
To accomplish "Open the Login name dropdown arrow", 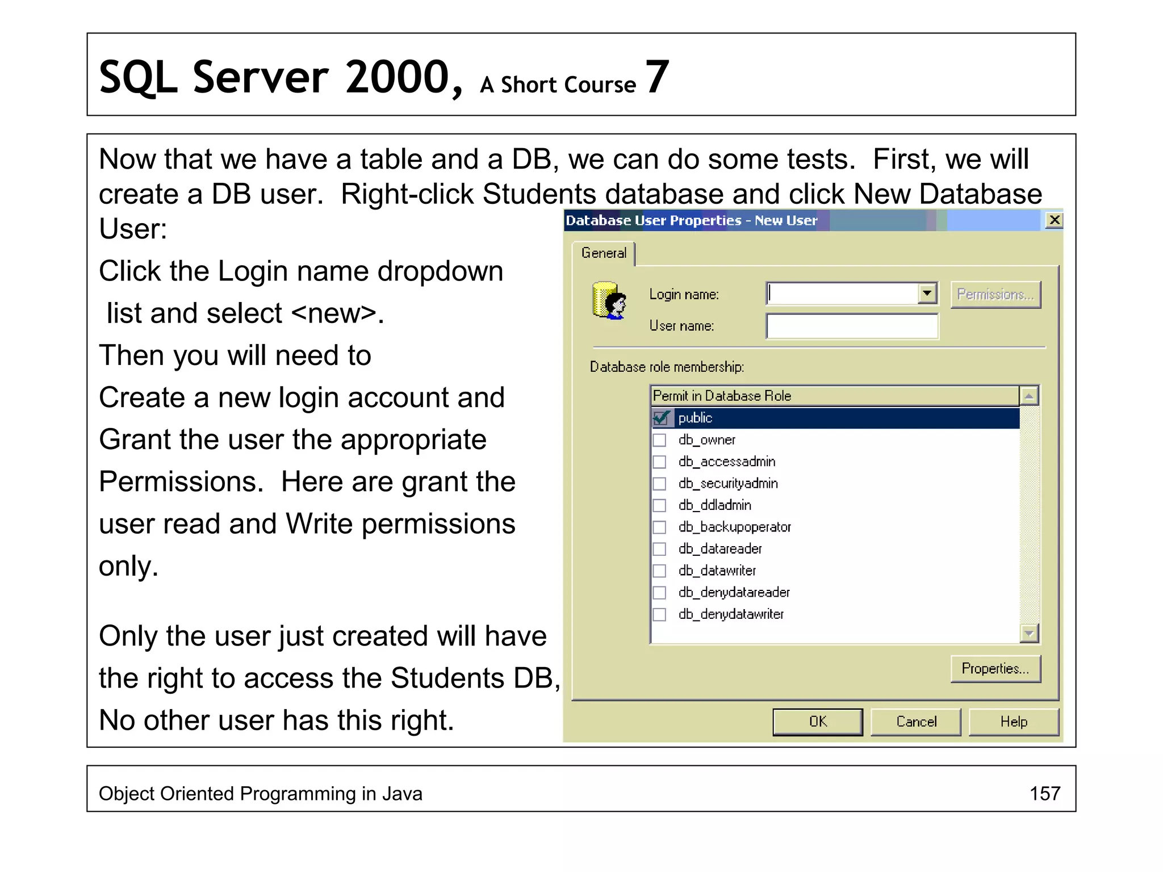I will click(927, 294).
